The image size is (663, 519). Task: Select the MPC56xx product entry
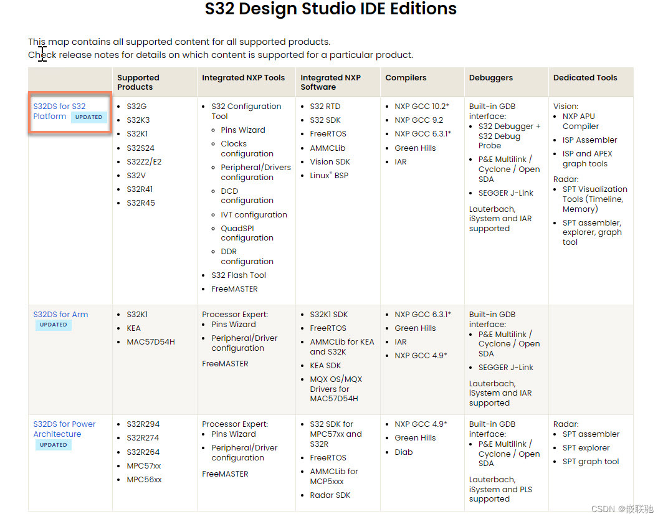click(144, 480)
